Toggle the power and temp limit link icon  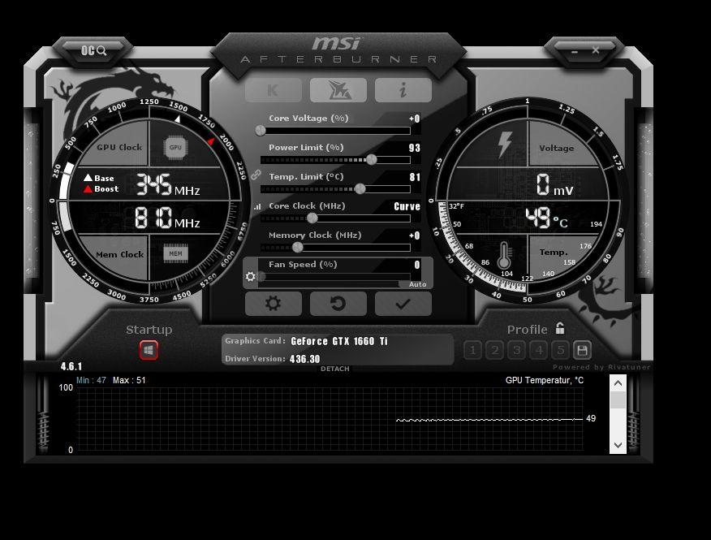(256, 175)
